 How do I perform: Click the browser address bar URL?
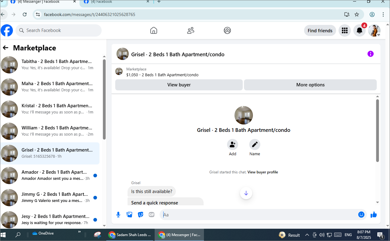click(90, 14)
